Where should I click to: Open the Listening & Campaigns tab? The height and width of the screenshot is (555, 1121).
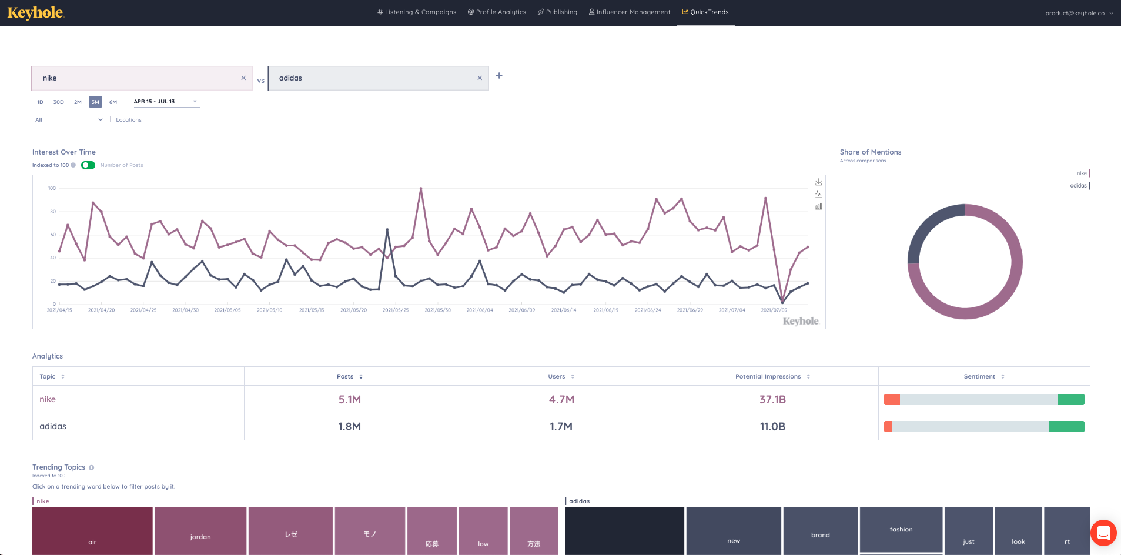pos(417,12)
